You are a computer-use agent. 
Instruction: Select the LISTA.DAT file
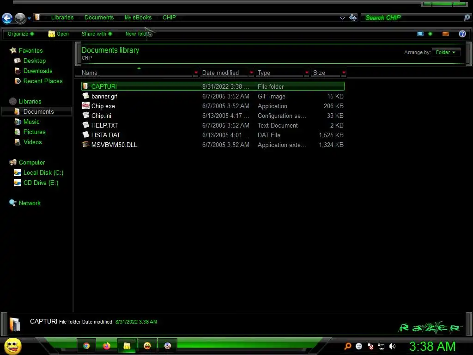[x=212, y=135]
